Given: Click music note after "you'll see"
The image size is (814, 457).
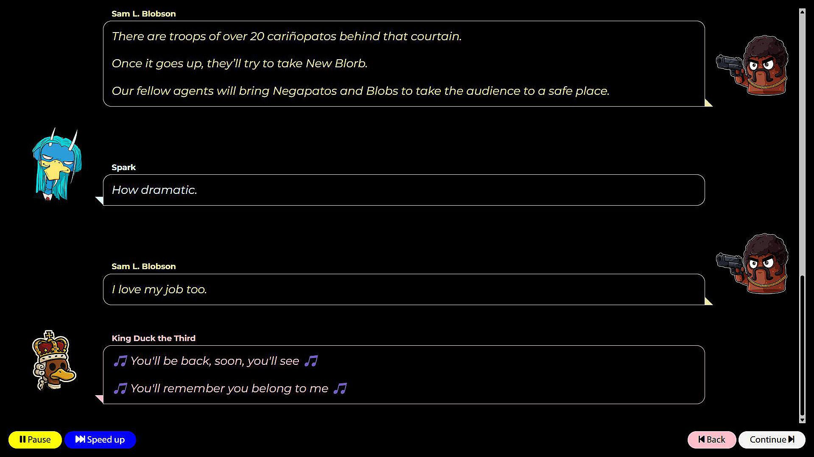Looking at the screenshot, I should [311, 361].
